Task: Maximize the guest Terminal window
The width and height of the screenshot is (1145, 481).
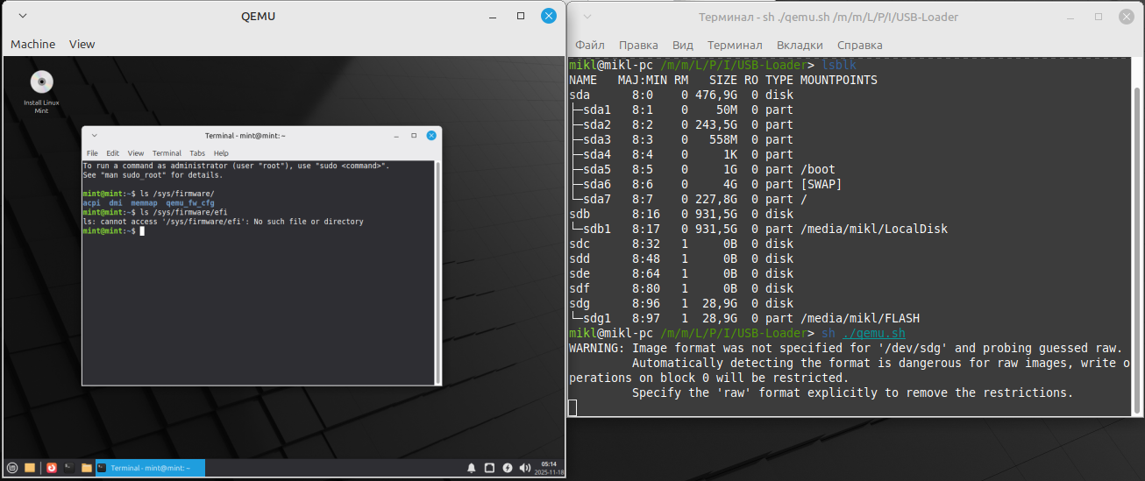Action: (x=414, y=136)
